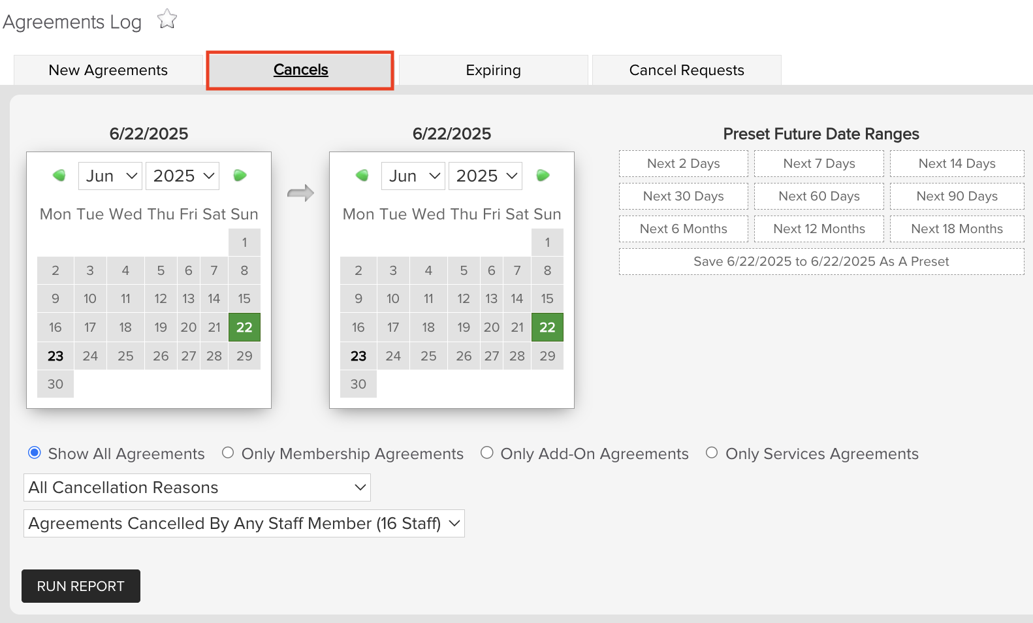Choose day 29 in the end calendar
Viewport: 1033px width, 623px height.
click(x=547, y=356)
